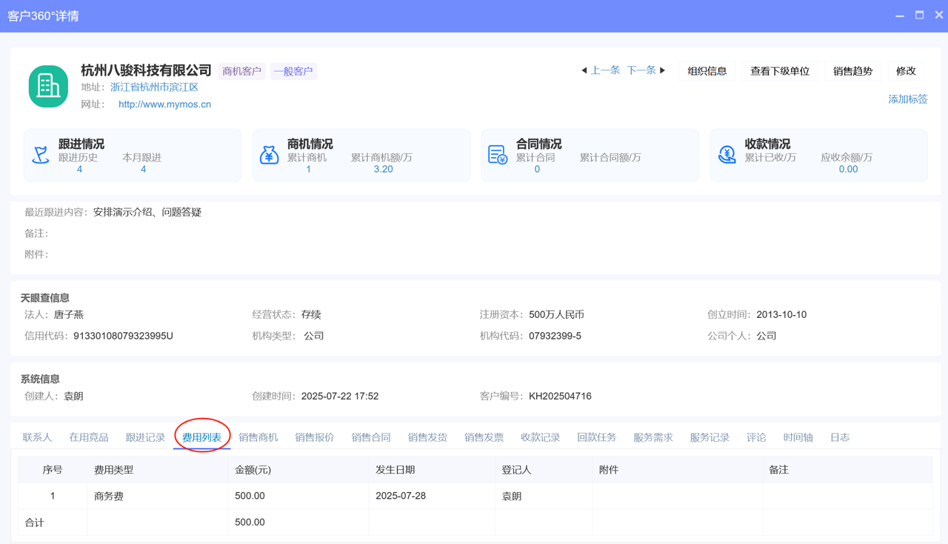This screenshot has width=948, height=544.
Task: Go to previous record via left arrow icon
Action: click(584, 70)
